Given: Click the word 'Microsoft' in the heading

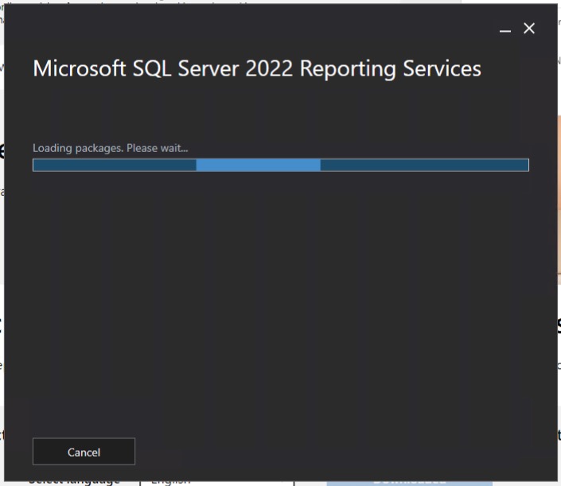Looking at the screenshot, I should (x=78, y=68).
